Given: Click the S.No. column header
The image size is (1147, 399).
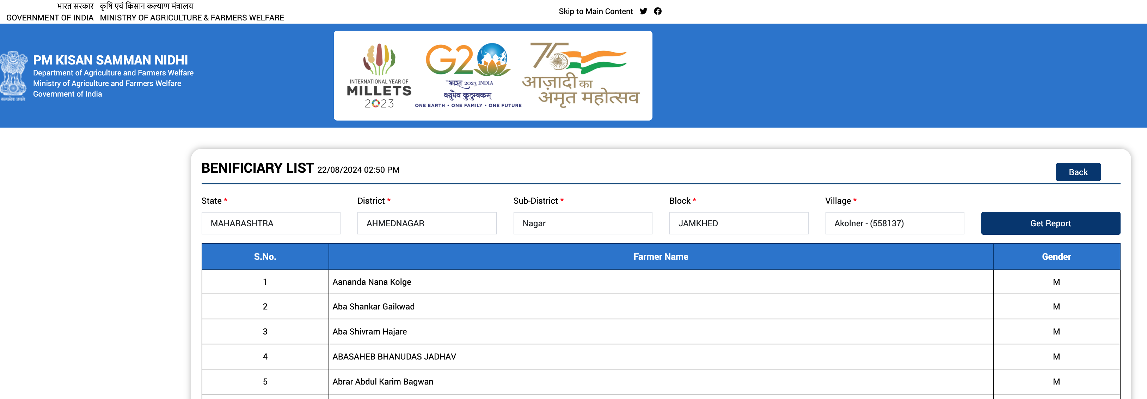Looking at the screenshot, I should click(265, 257).
